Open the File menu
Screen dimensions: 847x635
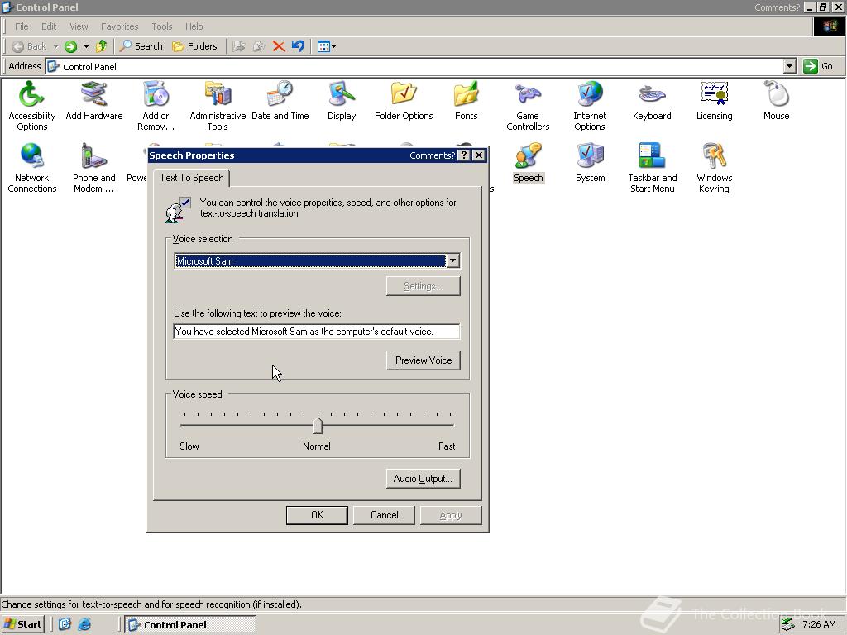tap(22, 26)
